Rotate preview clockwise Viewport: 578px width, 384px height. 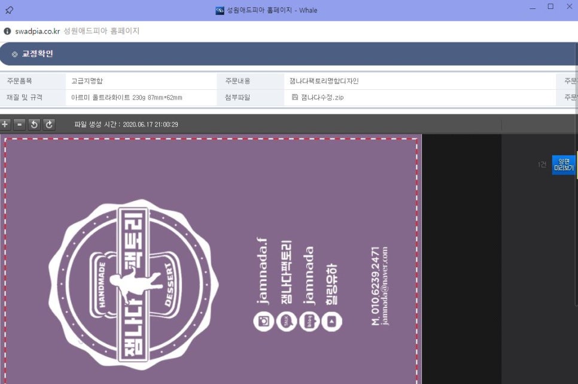click(x=49, y=125)
